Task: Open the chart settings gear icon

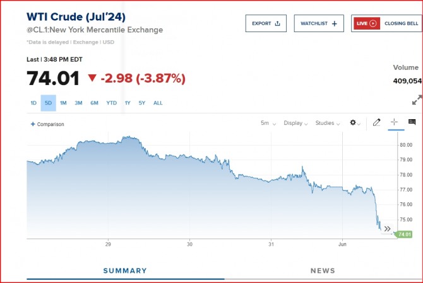Action: [x=353, y=122]
